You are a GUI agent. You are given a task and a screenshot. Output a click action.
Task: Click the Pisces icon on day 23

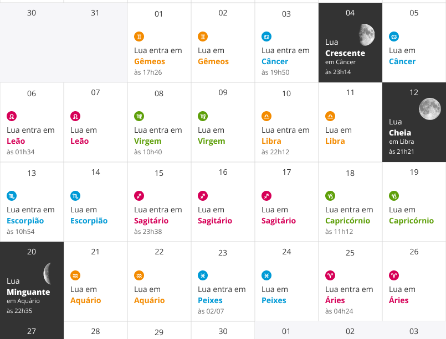(203, 275)
